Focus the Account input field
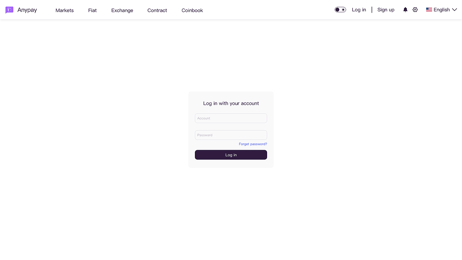462x260 pixels. (x=231, y=118)
